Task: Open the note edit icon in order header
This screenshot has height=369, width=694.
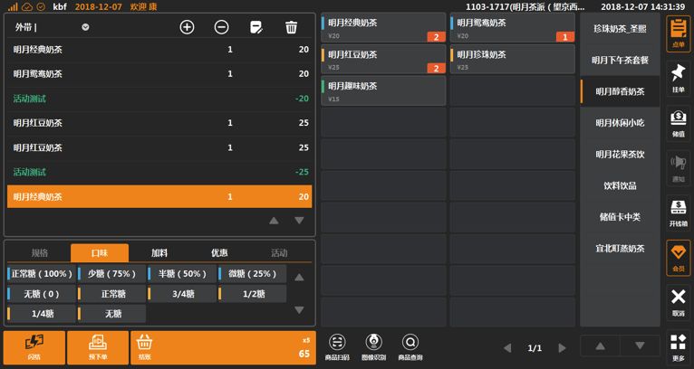Action: coord(256,27)
